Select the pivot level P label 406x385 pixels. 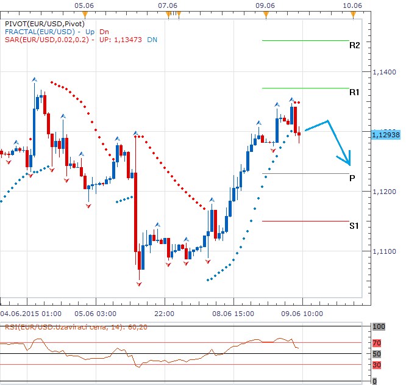click(x=352, y=178)
